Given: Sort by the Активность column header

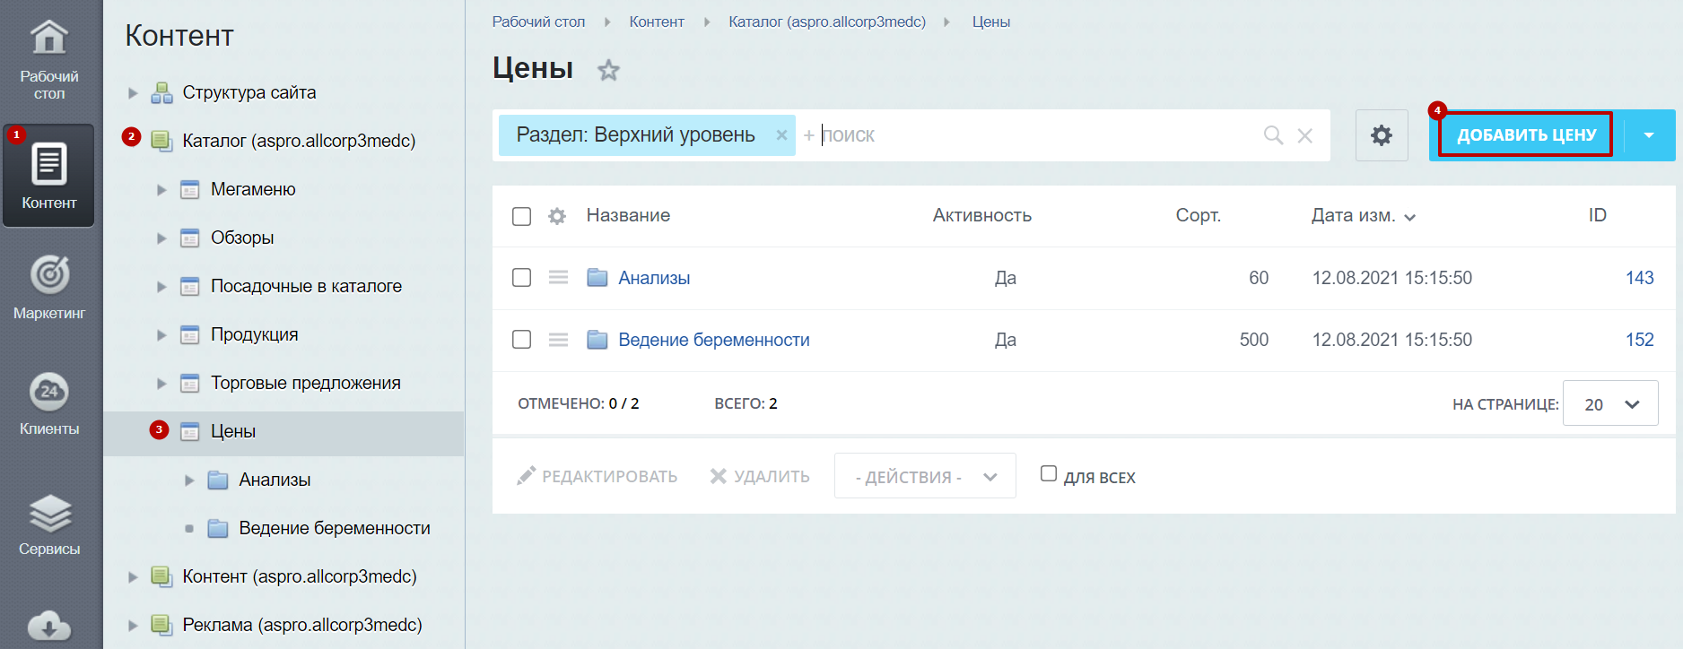Looking at the screenshot, I should click(982, 215).
